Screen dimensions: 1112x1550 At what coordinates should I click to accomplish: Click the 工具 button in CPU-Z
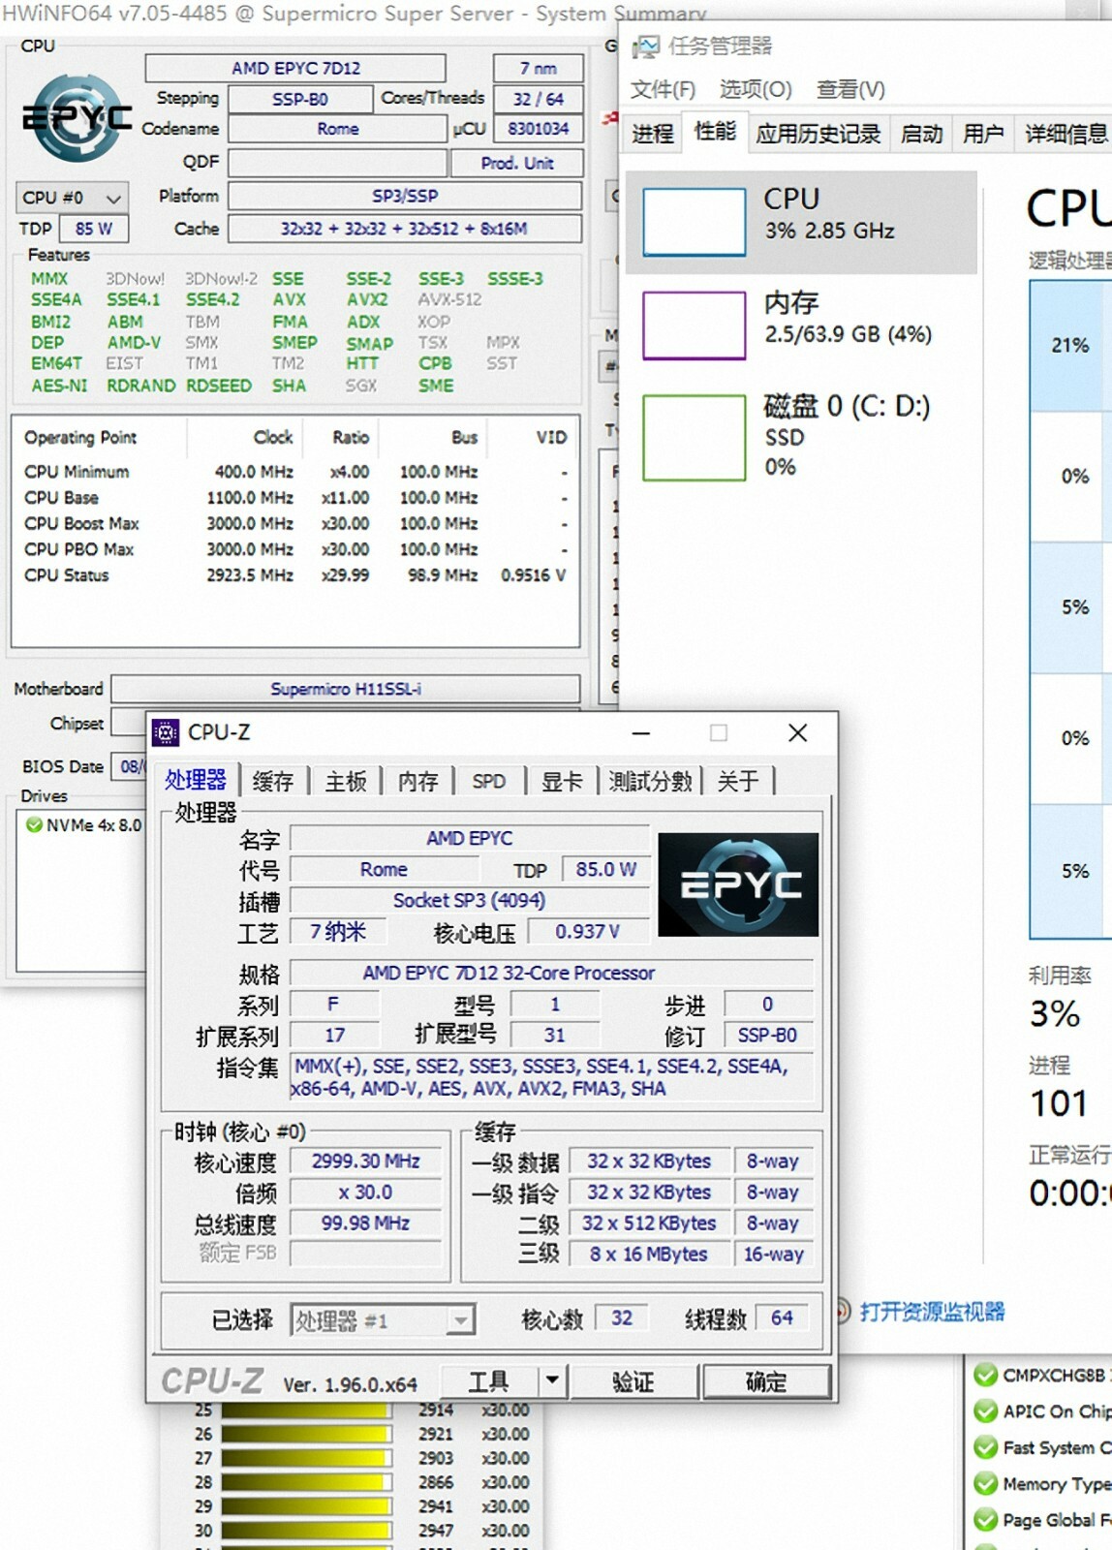489,1380
